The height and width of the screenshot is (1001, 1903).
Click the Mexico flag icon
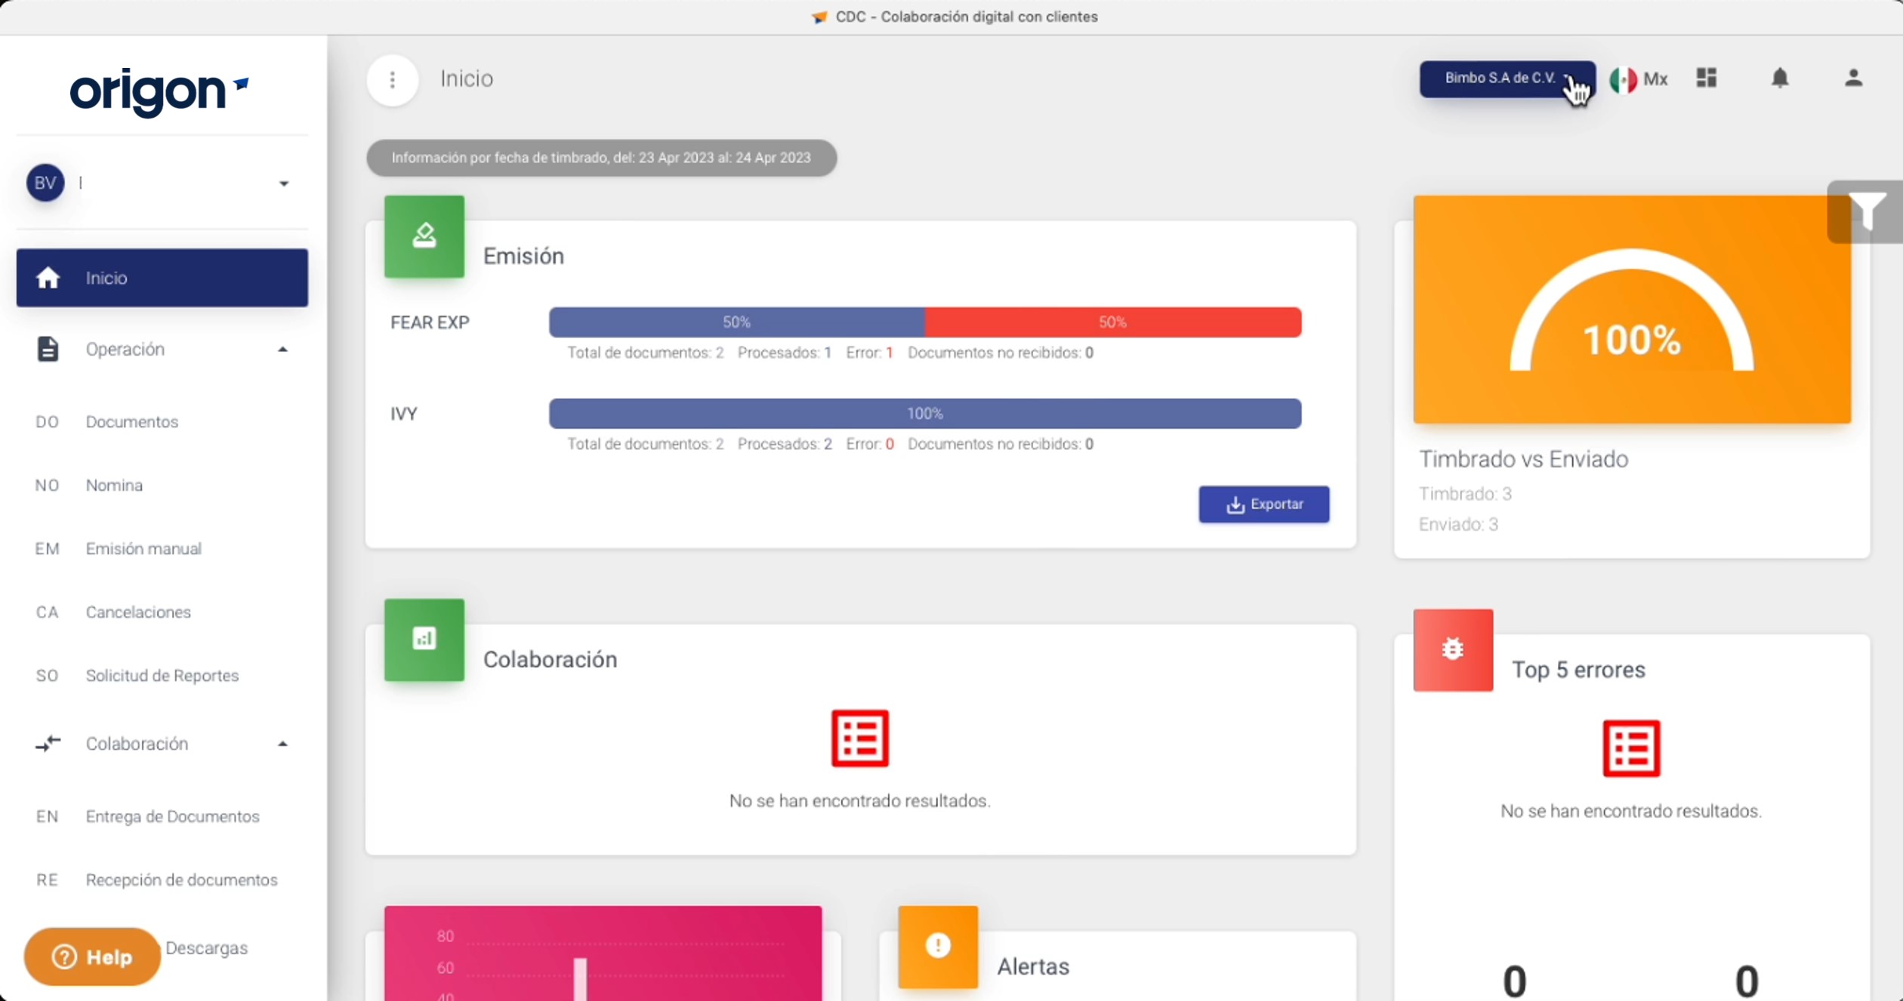click(1623, 79)
